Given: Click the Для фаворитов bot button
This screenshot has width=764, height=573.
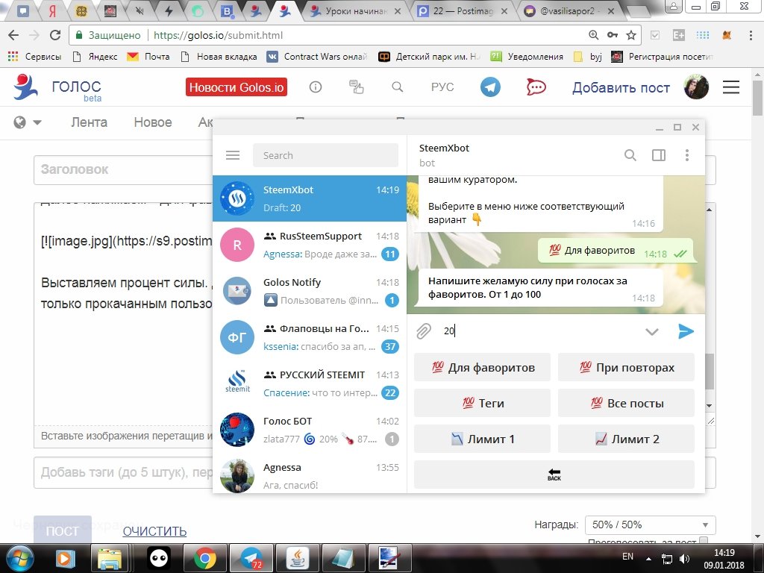Looking at the screenshot, I should click(483, 367).
